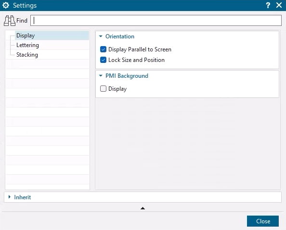Click the Settings title text
Image resolution: width=286 pixels, height=230 pixels.
coord(25,5)
